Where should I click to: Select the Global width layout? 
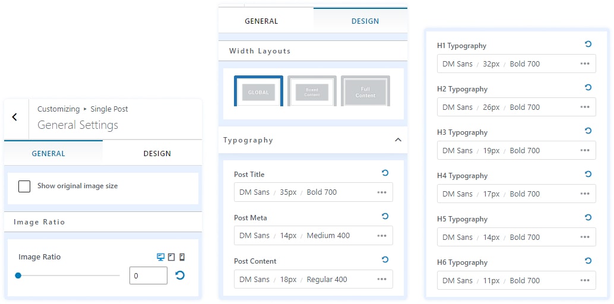coord(258,91)
